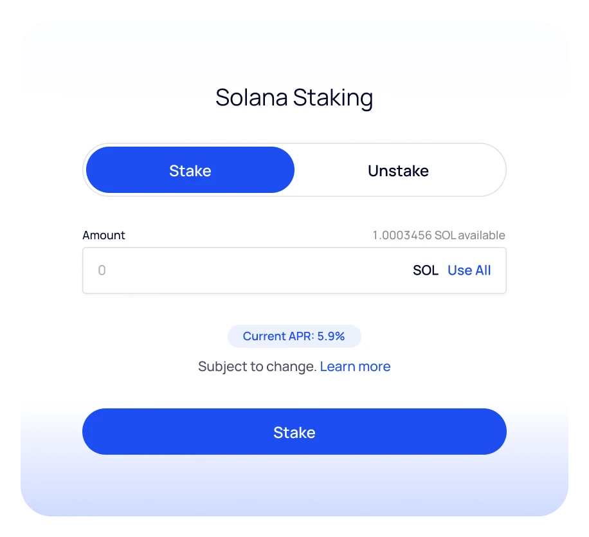The height and width of the screenshot is (537, 589).
Task: Click the Amount field label
Action: [x=104, y=235]
